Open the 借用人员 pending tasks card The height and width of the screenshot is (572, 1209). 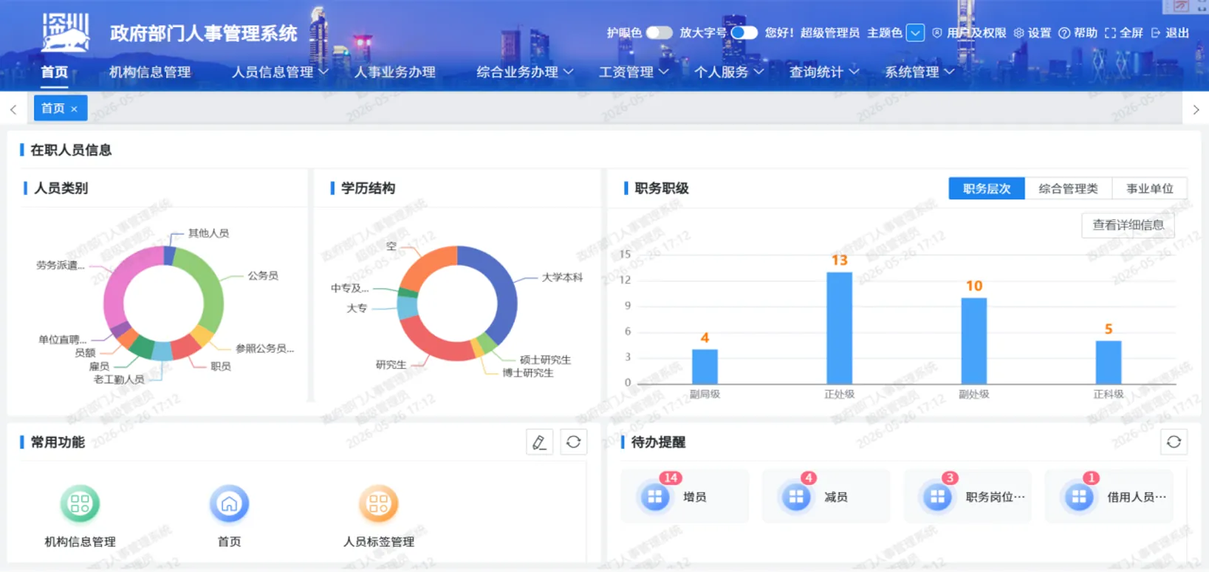1109,497
